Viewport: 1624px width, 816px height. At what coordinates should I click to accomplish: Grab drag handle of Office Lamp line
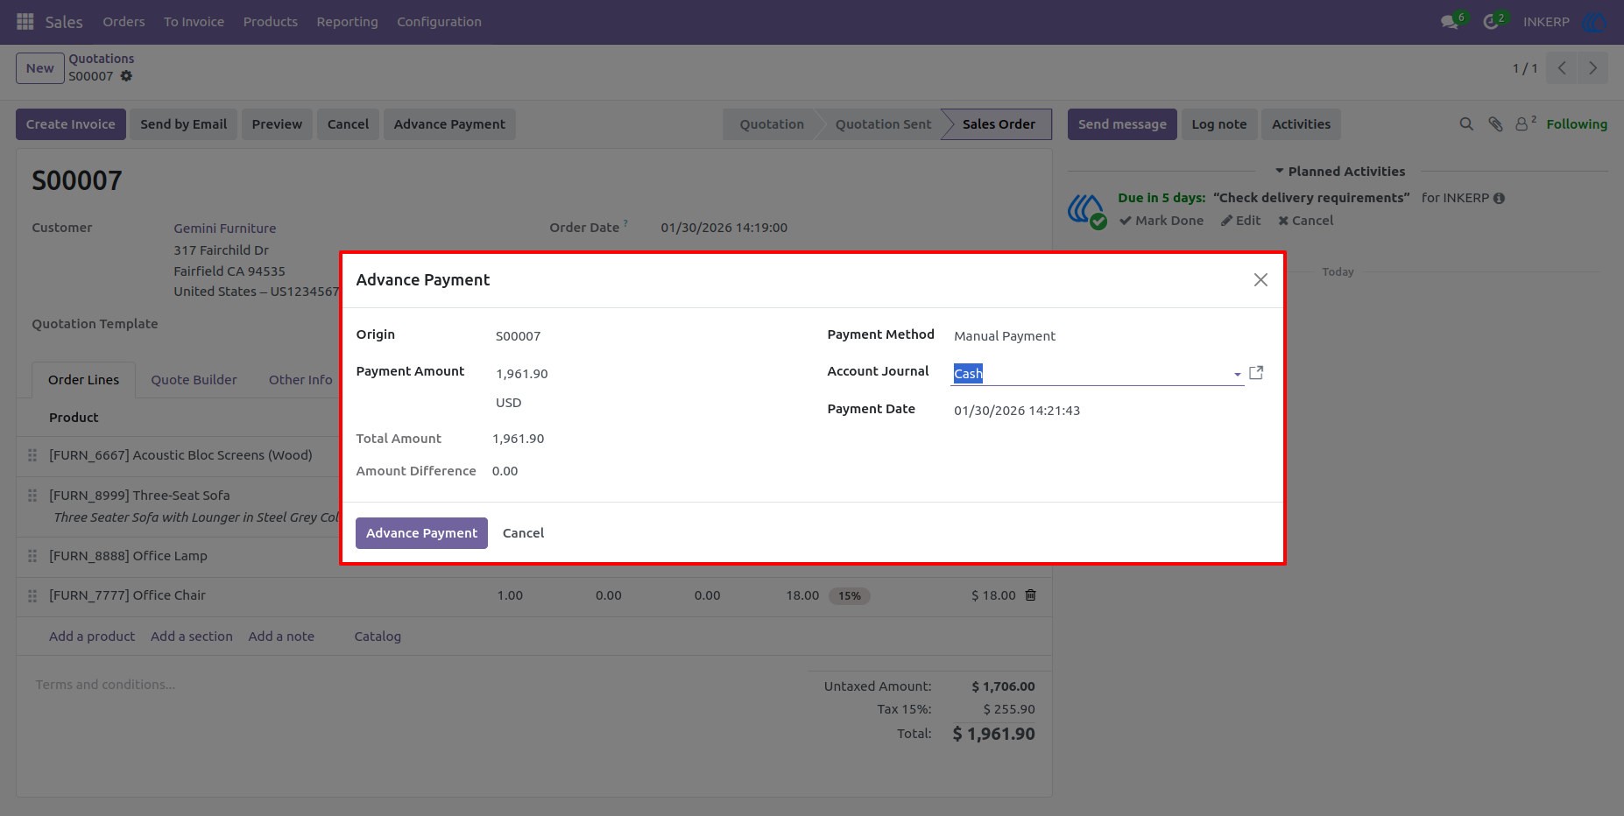[x=32, y=556]
